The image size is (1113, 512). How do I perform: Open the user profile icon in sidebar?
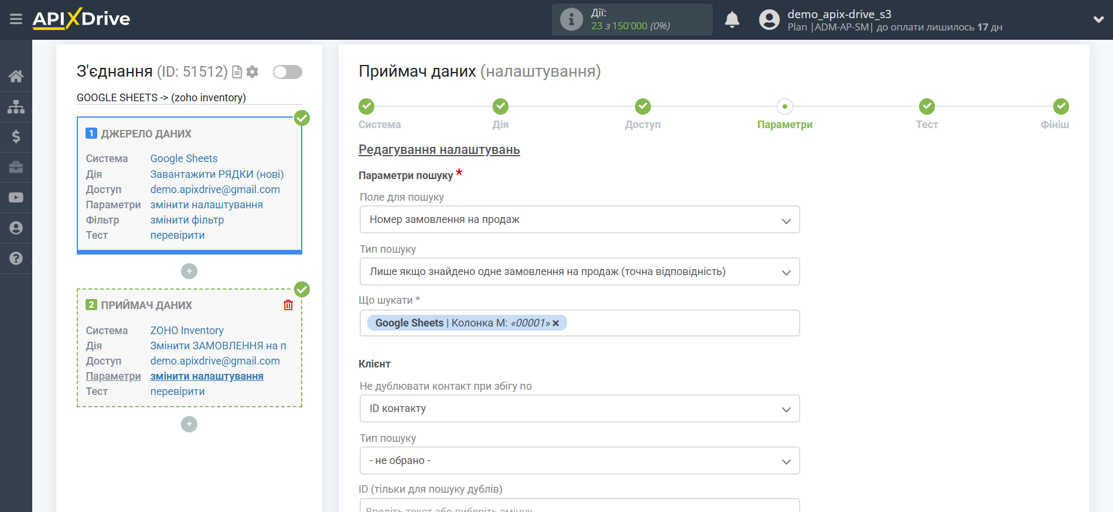(x=16, y=228)
